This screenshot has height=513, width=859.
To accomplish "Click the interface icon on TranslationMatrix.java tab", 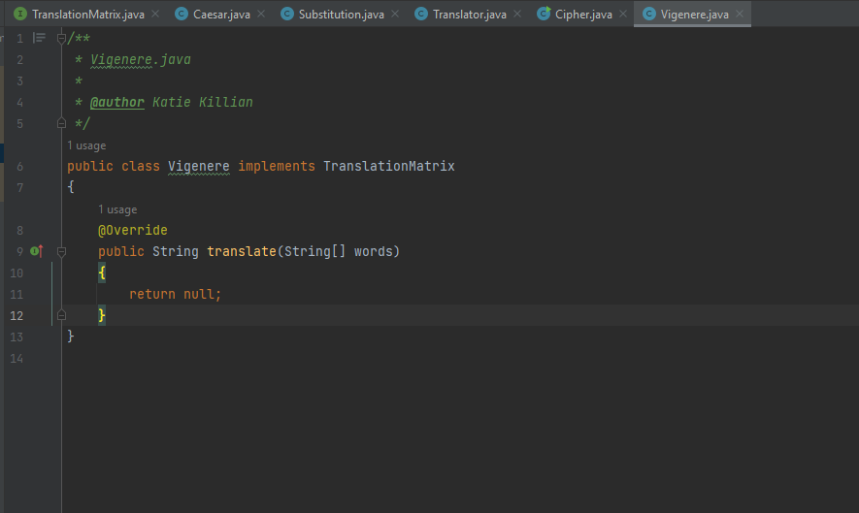I will [x=20, y=14].
